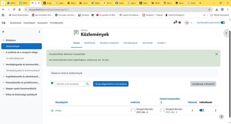Open the notifications bell icon
Screen dimensions: 231x124
(175, 23)
